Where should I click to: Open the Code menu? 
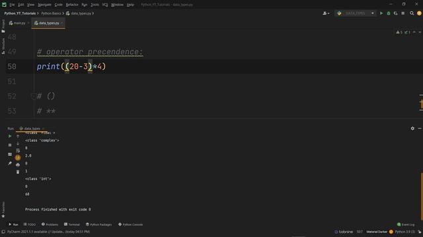[x=58, y=5]
